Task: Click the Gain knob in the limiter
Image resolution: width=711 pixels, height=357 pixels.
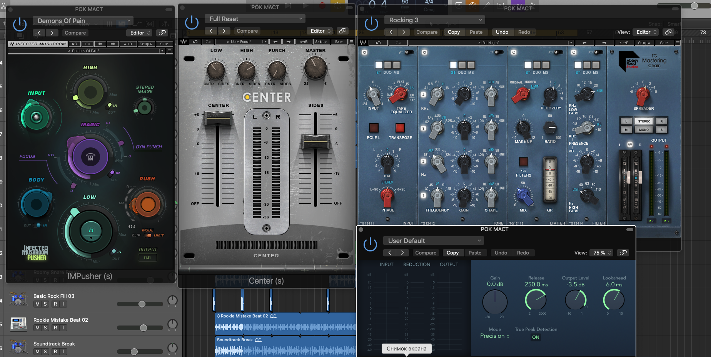Action: click(495, 302)
